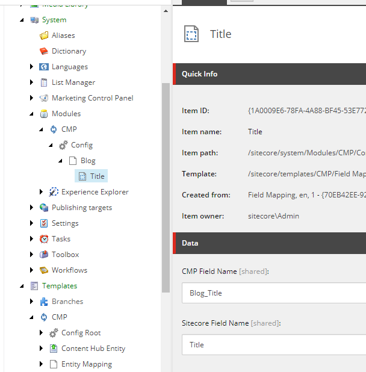Image resolution: width=366 pixels, height=372 pixels.
Task: Expand the Tasks node
Action: (x=31, y=239)
